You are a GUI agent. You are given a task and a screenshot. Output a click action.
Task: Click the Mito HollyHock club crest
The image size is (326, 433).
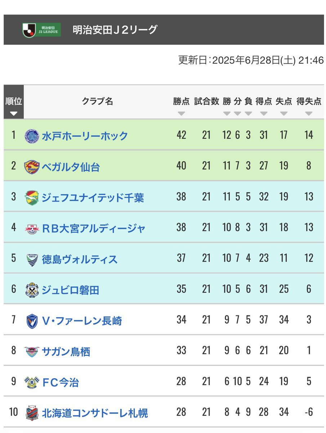(32, 136)
